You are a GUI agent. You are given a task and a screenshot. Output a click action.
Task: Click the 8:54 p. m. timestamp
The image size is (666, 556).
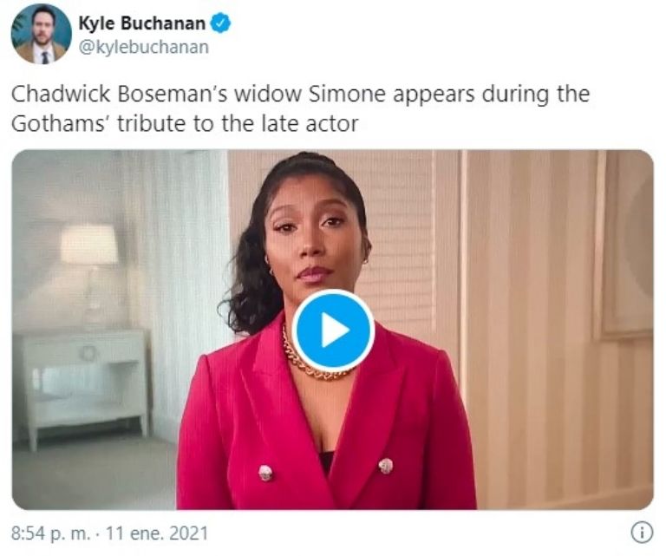pos(51,533)
